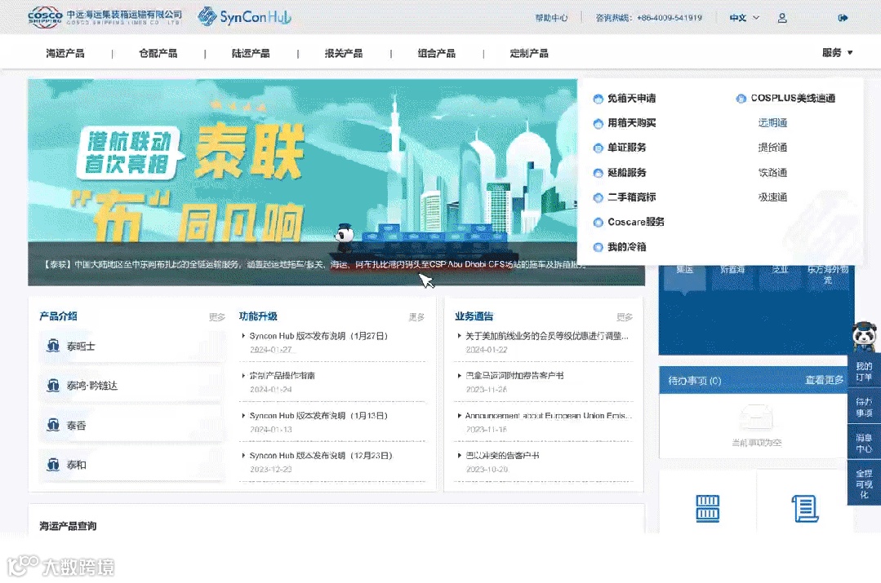This screenshot has width=881, height=583.
Task: Select the 东方海外物流 tab in blue panel
Action: pyautogui.click(x=828, y=275)
